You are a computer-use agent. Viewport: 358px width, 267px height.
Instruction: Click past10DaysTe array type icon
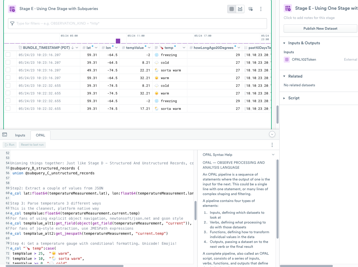(x=246, y=48)
